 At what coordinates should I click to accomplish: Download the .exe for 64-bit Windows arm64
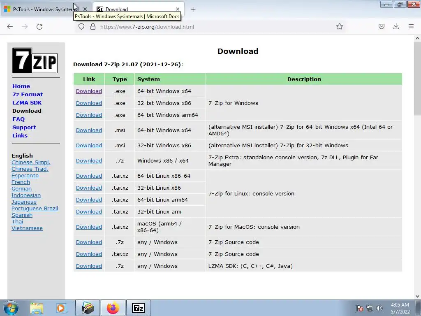click(x=89, y=115)
